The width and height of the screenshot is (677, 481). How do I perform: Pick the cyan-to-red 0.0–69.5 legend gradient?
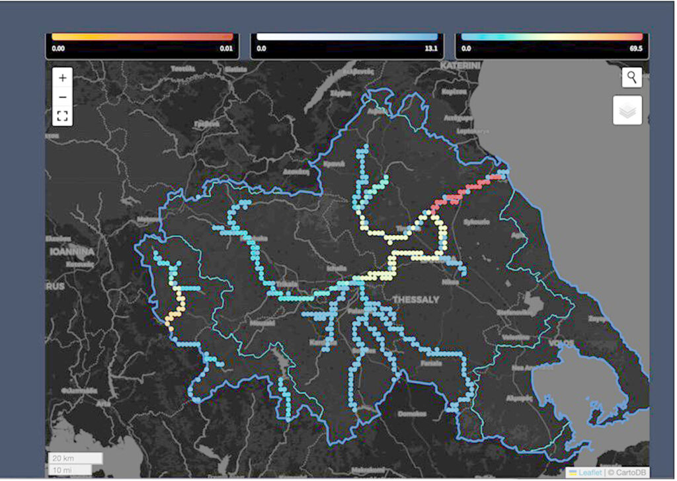[x=551, y=37]
